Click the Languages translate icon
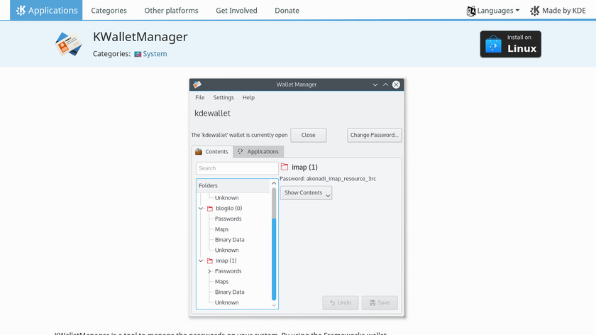 pyautogui.click(x=471, y=11)
